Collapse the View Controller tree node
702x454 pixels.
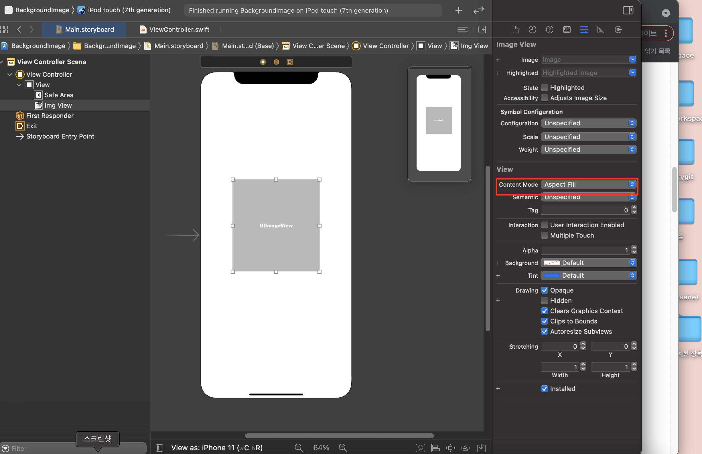10,74
